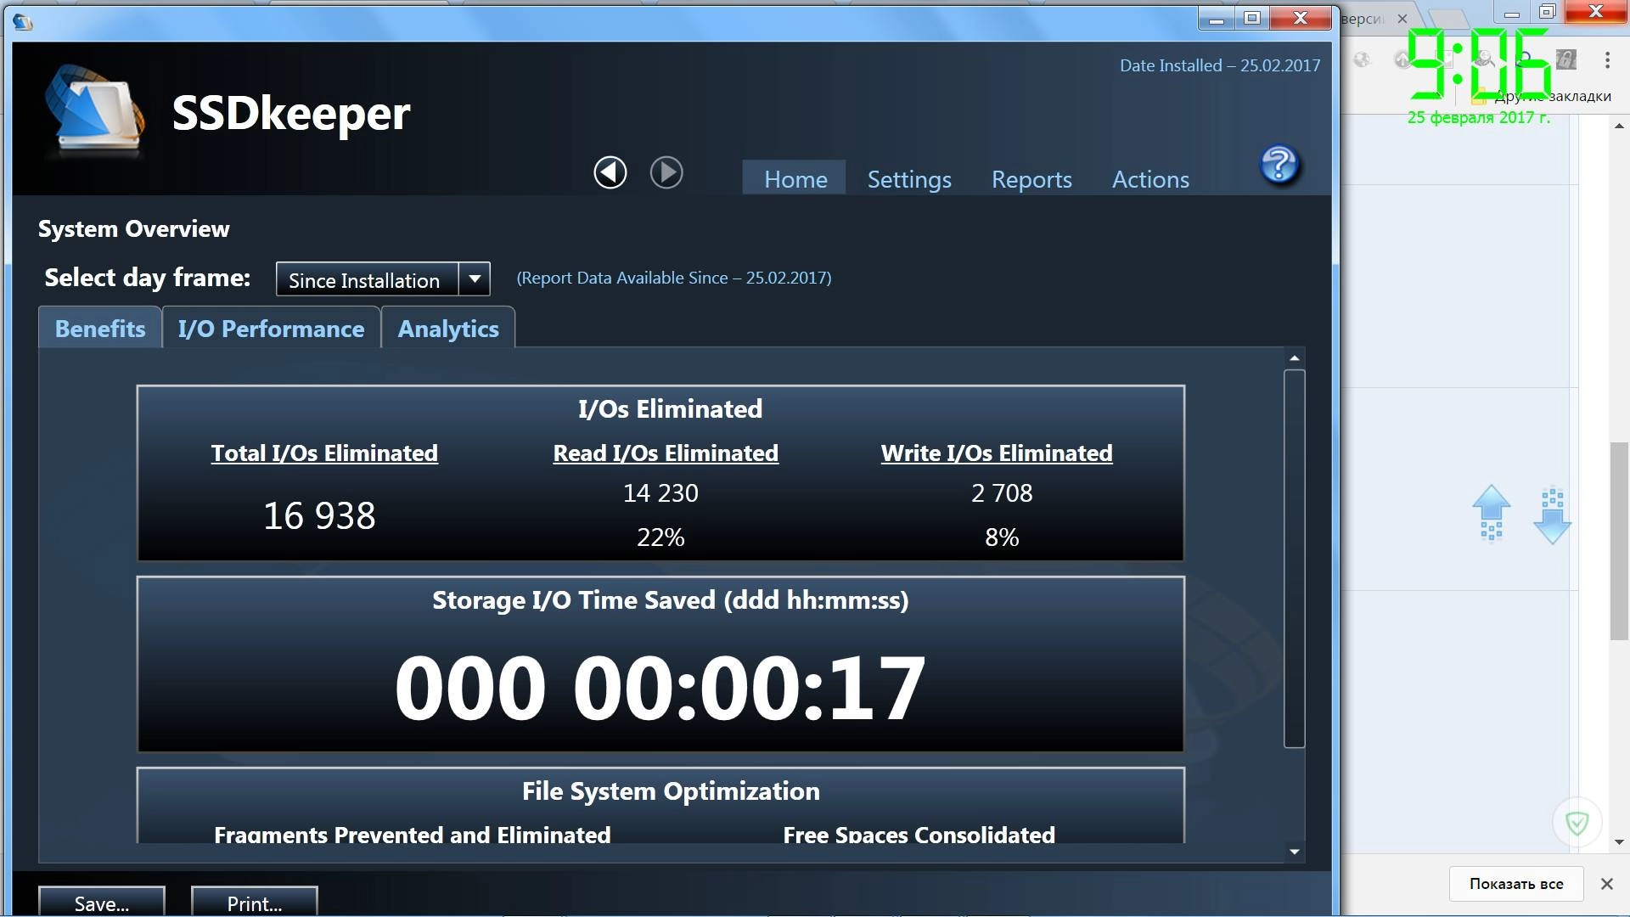Click the green shield icon in the browser window
The height and width of the screenshot is (917, 1630).
click(1577, 822)
